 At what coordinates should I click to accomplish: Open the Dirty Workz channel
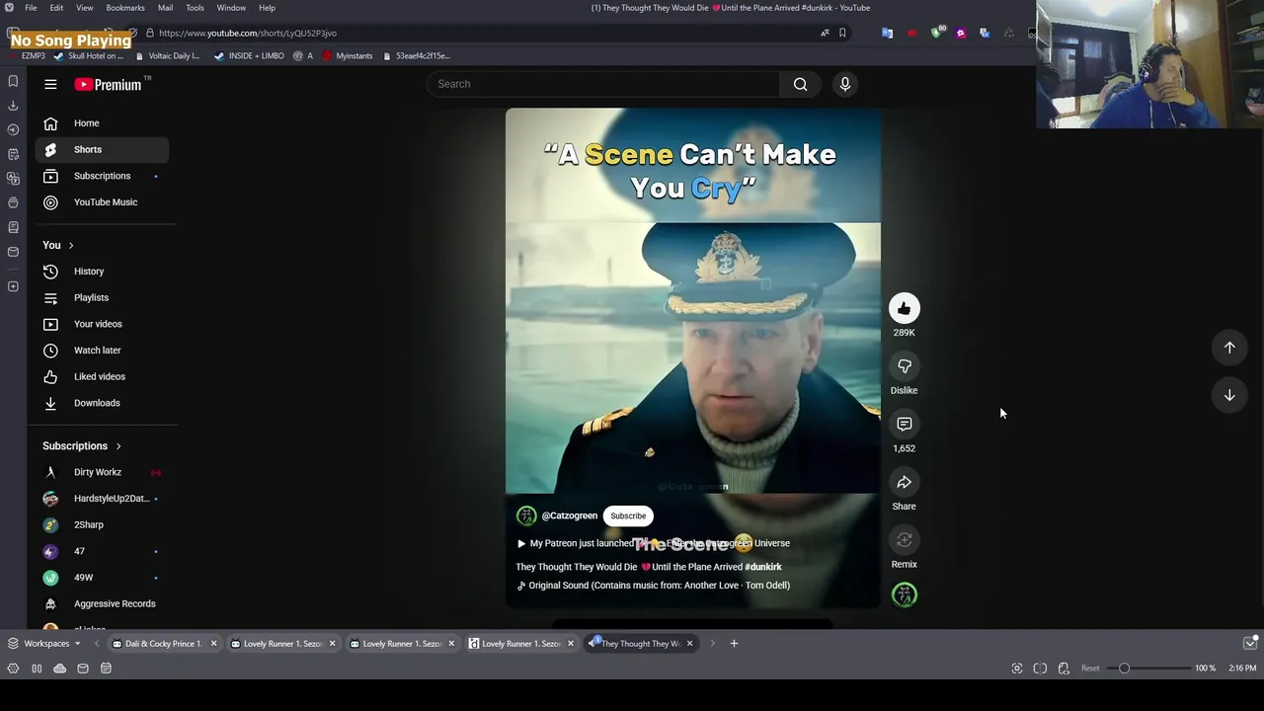(x=102, y=472)
